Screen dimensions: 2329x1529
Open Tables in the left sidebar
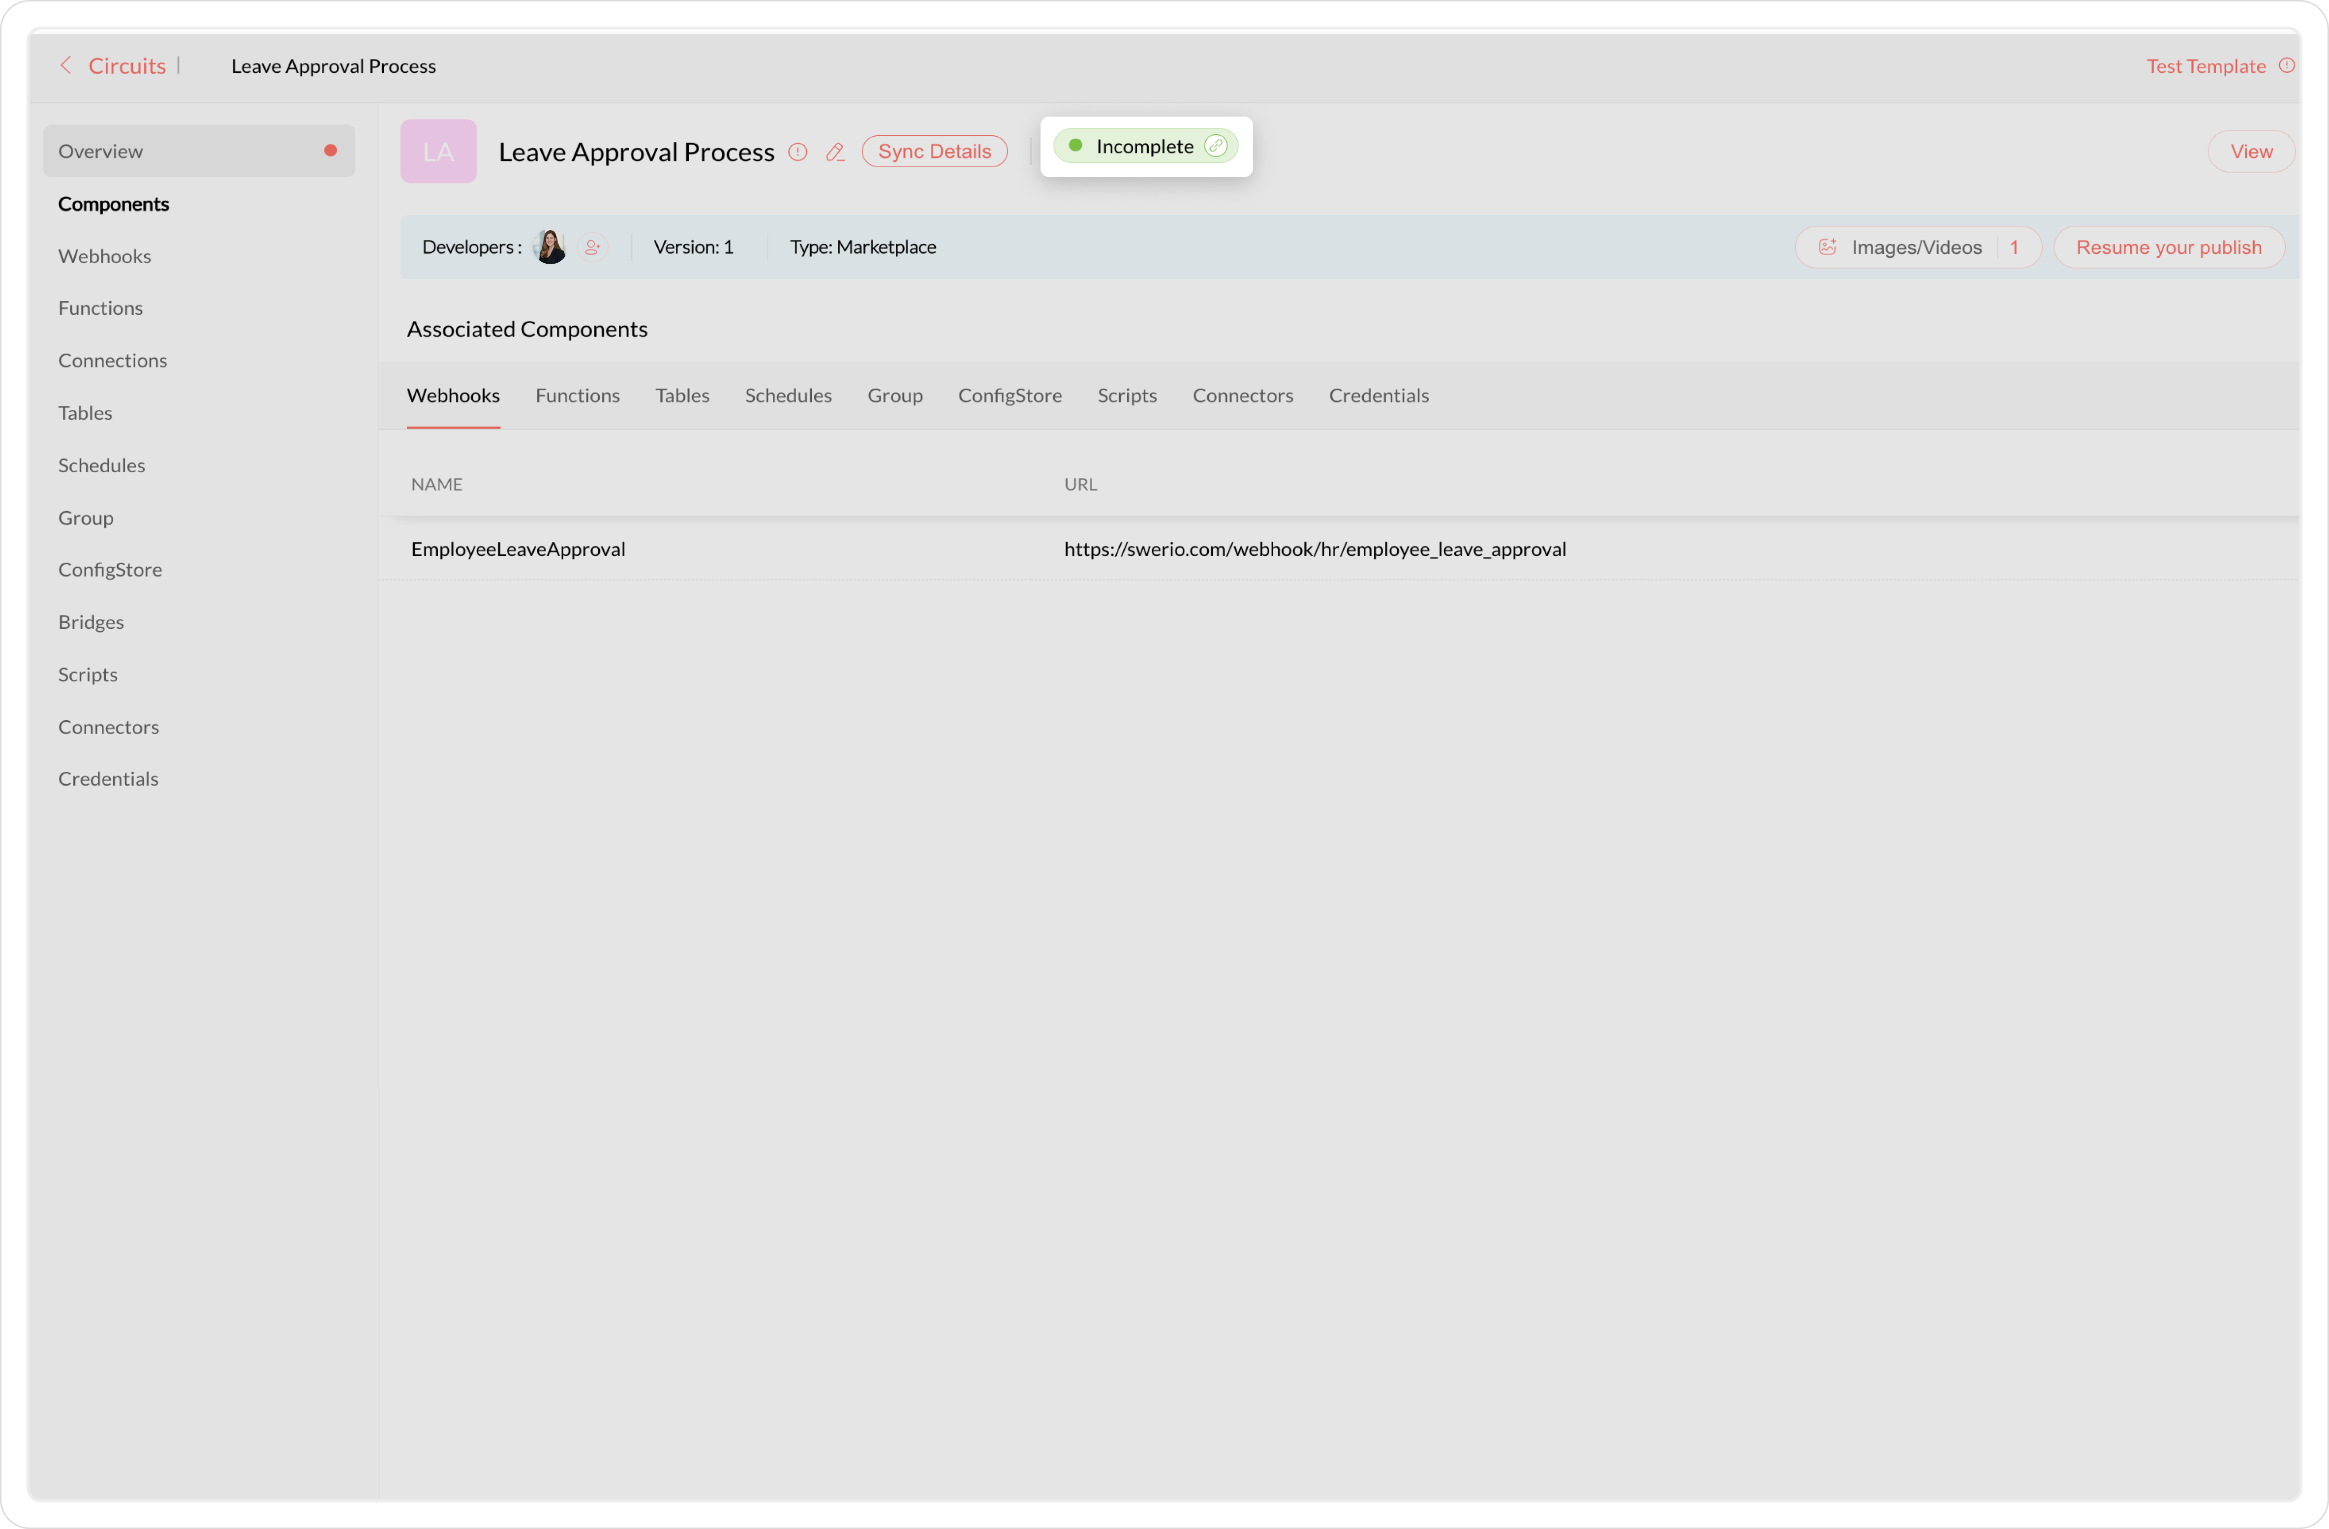pyautogui.click(x=85, y=413)
